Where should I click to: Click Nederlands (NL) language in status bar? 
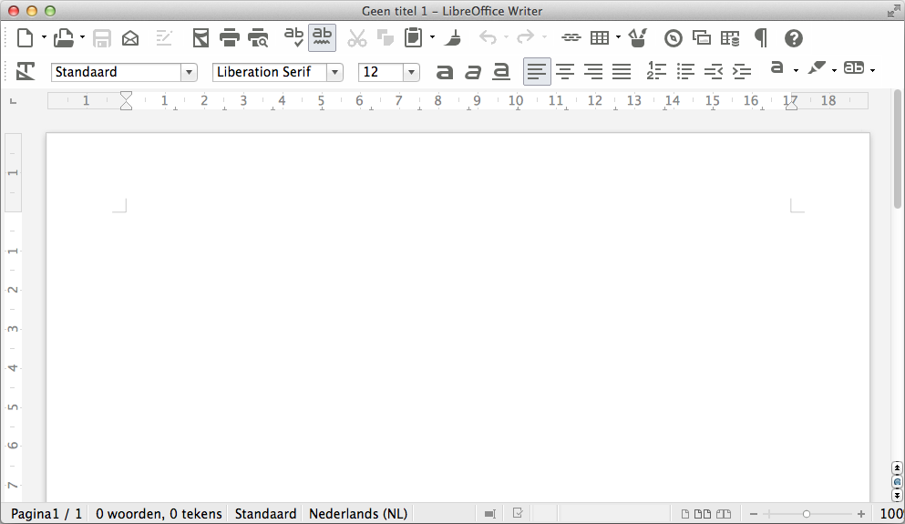pyautogui.click(x=358, y=514)
